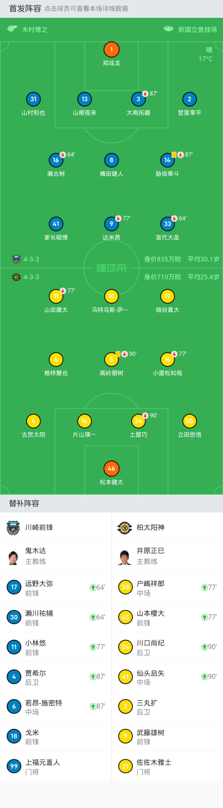Click the stadium icon beside 新国立竞技场

click(168, 29)
